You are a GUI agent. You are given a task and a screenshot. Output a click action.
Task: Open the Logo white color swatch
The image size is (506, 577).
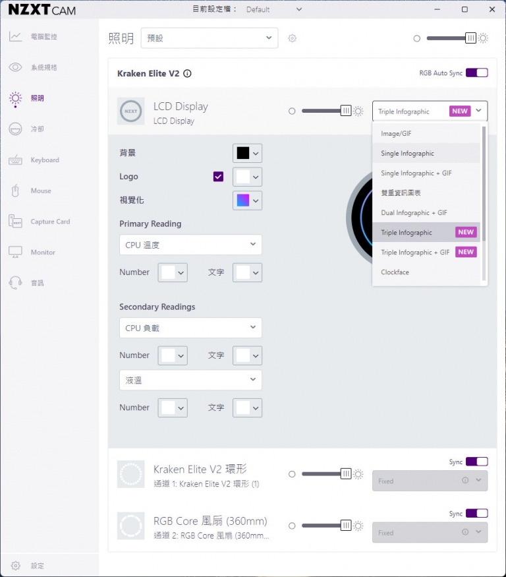[248, 177]
